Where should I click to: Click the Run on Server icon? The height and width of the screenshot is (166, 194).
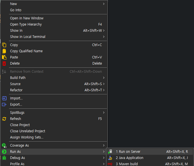(110, 152)
